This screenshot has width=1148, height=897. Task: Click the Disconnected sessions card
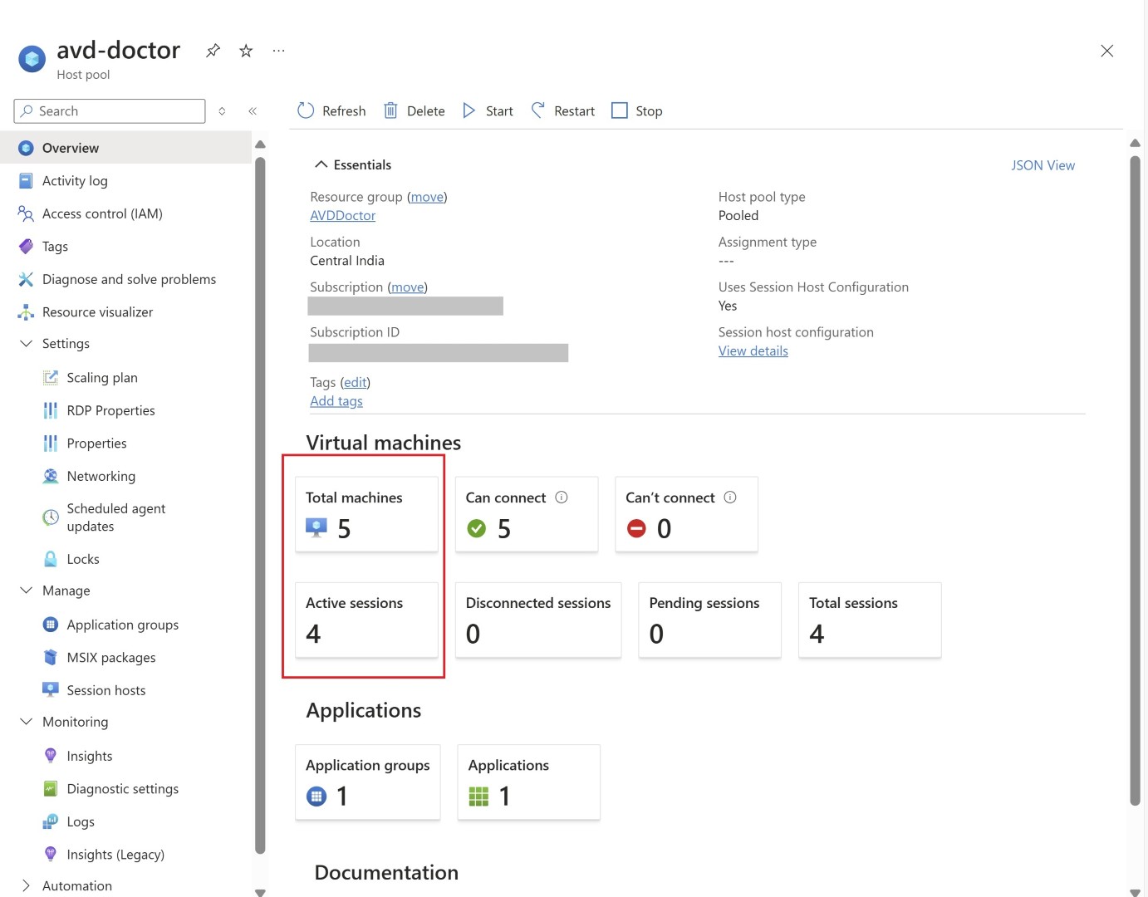(x=538, y=620)
